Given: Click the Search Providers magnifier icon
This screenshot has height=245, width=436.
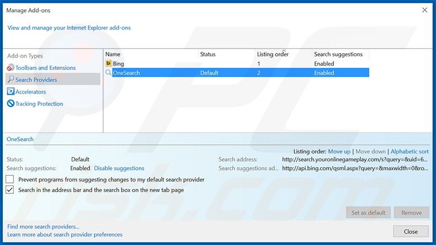Looking at the screenshot, I should [x=10, y=79].
